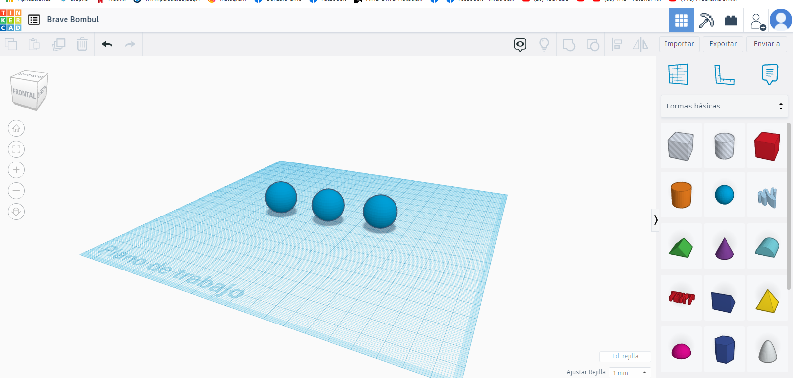
Task: Pick the dark blue polygon shape
Action: coord(725,349)
